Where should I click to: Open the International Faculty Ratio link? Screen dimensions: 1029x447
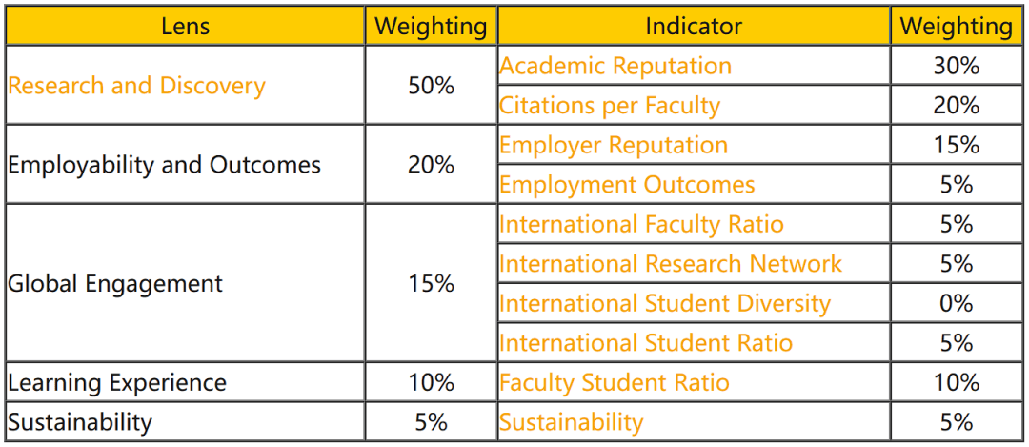pos(641,224)
